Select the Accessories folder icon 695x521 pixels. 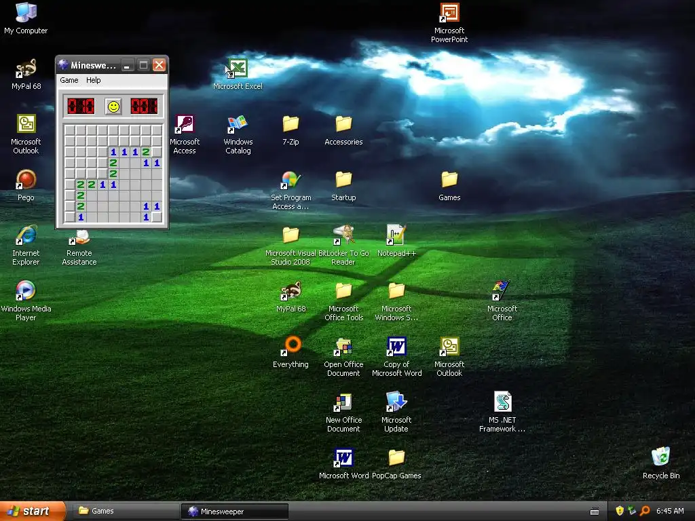point(343,130)
